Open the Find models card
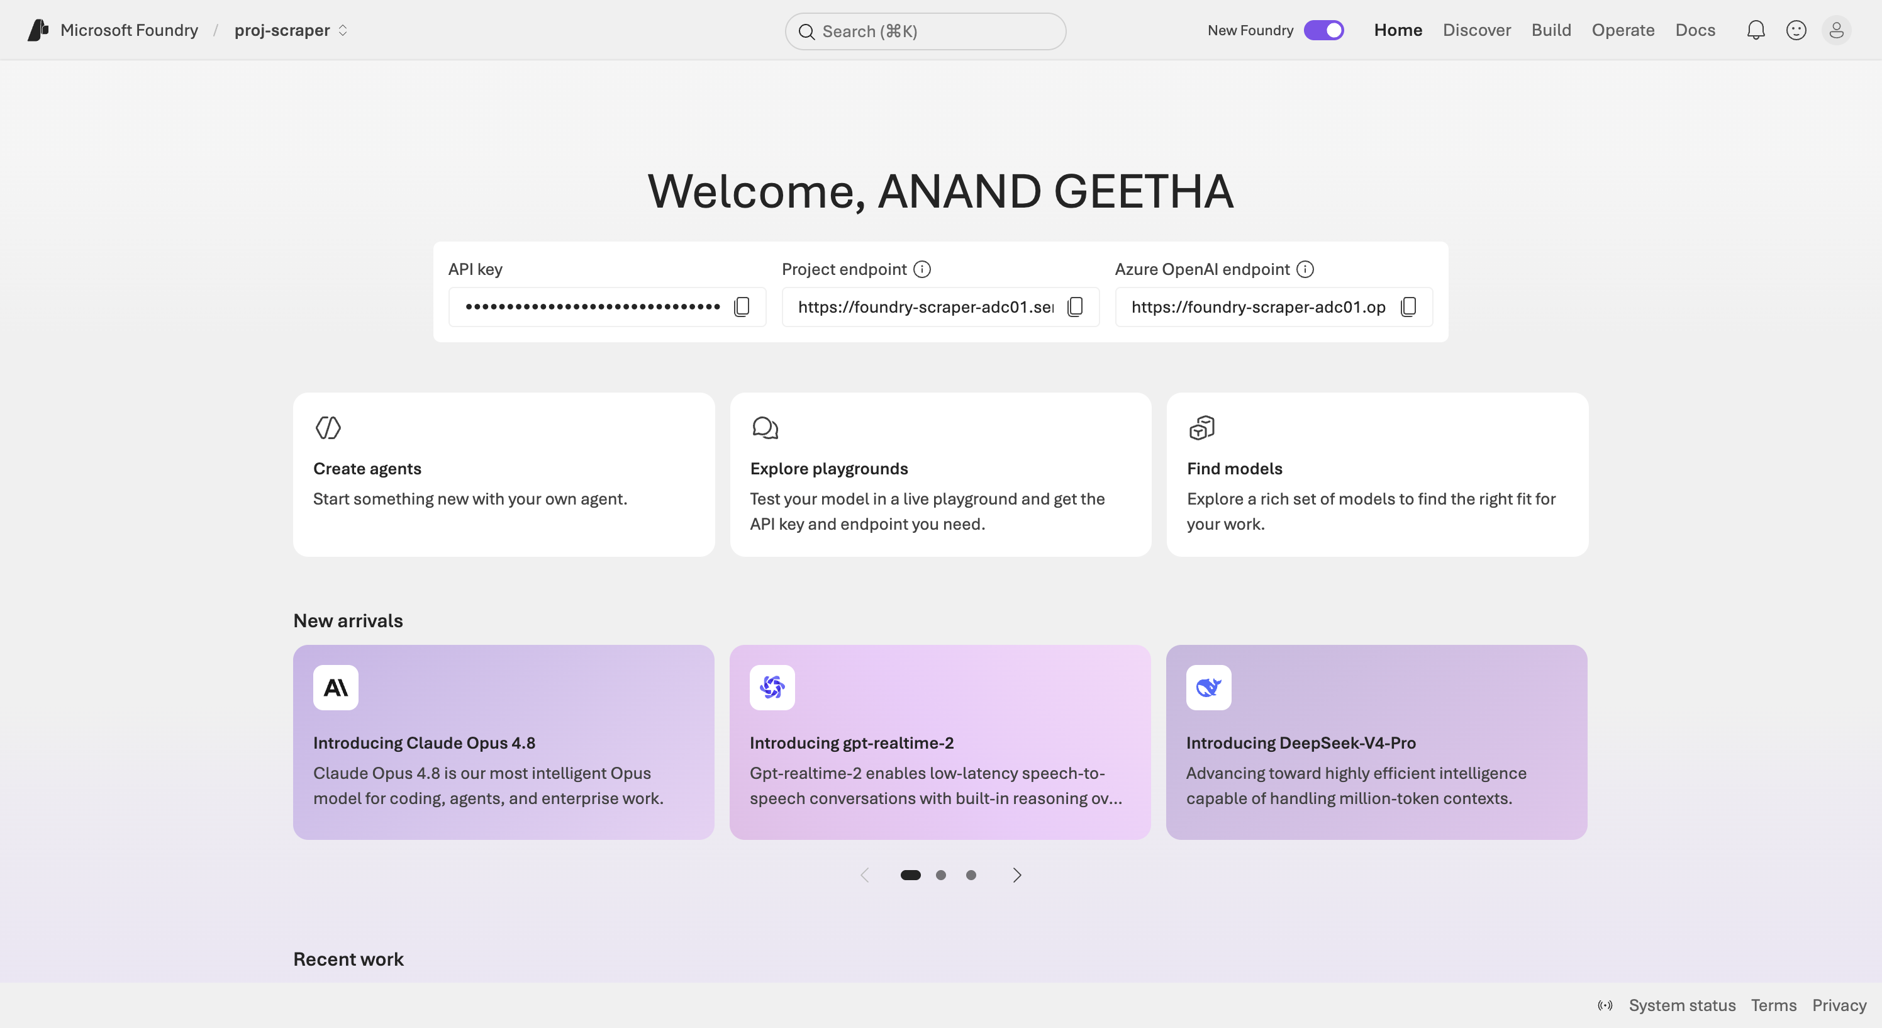This screenshot has width=1882, height=1028. click(1377, 475)
